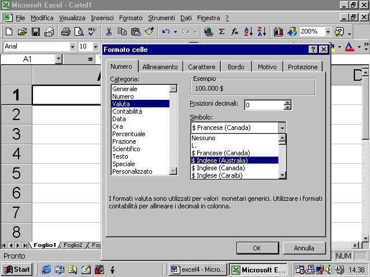Click the Start button
370x277 pixels.
tap(17, 269)
